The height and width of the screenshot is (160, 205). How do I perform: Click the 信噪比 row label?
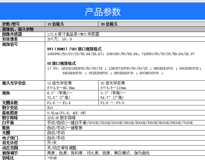[8, 158]
